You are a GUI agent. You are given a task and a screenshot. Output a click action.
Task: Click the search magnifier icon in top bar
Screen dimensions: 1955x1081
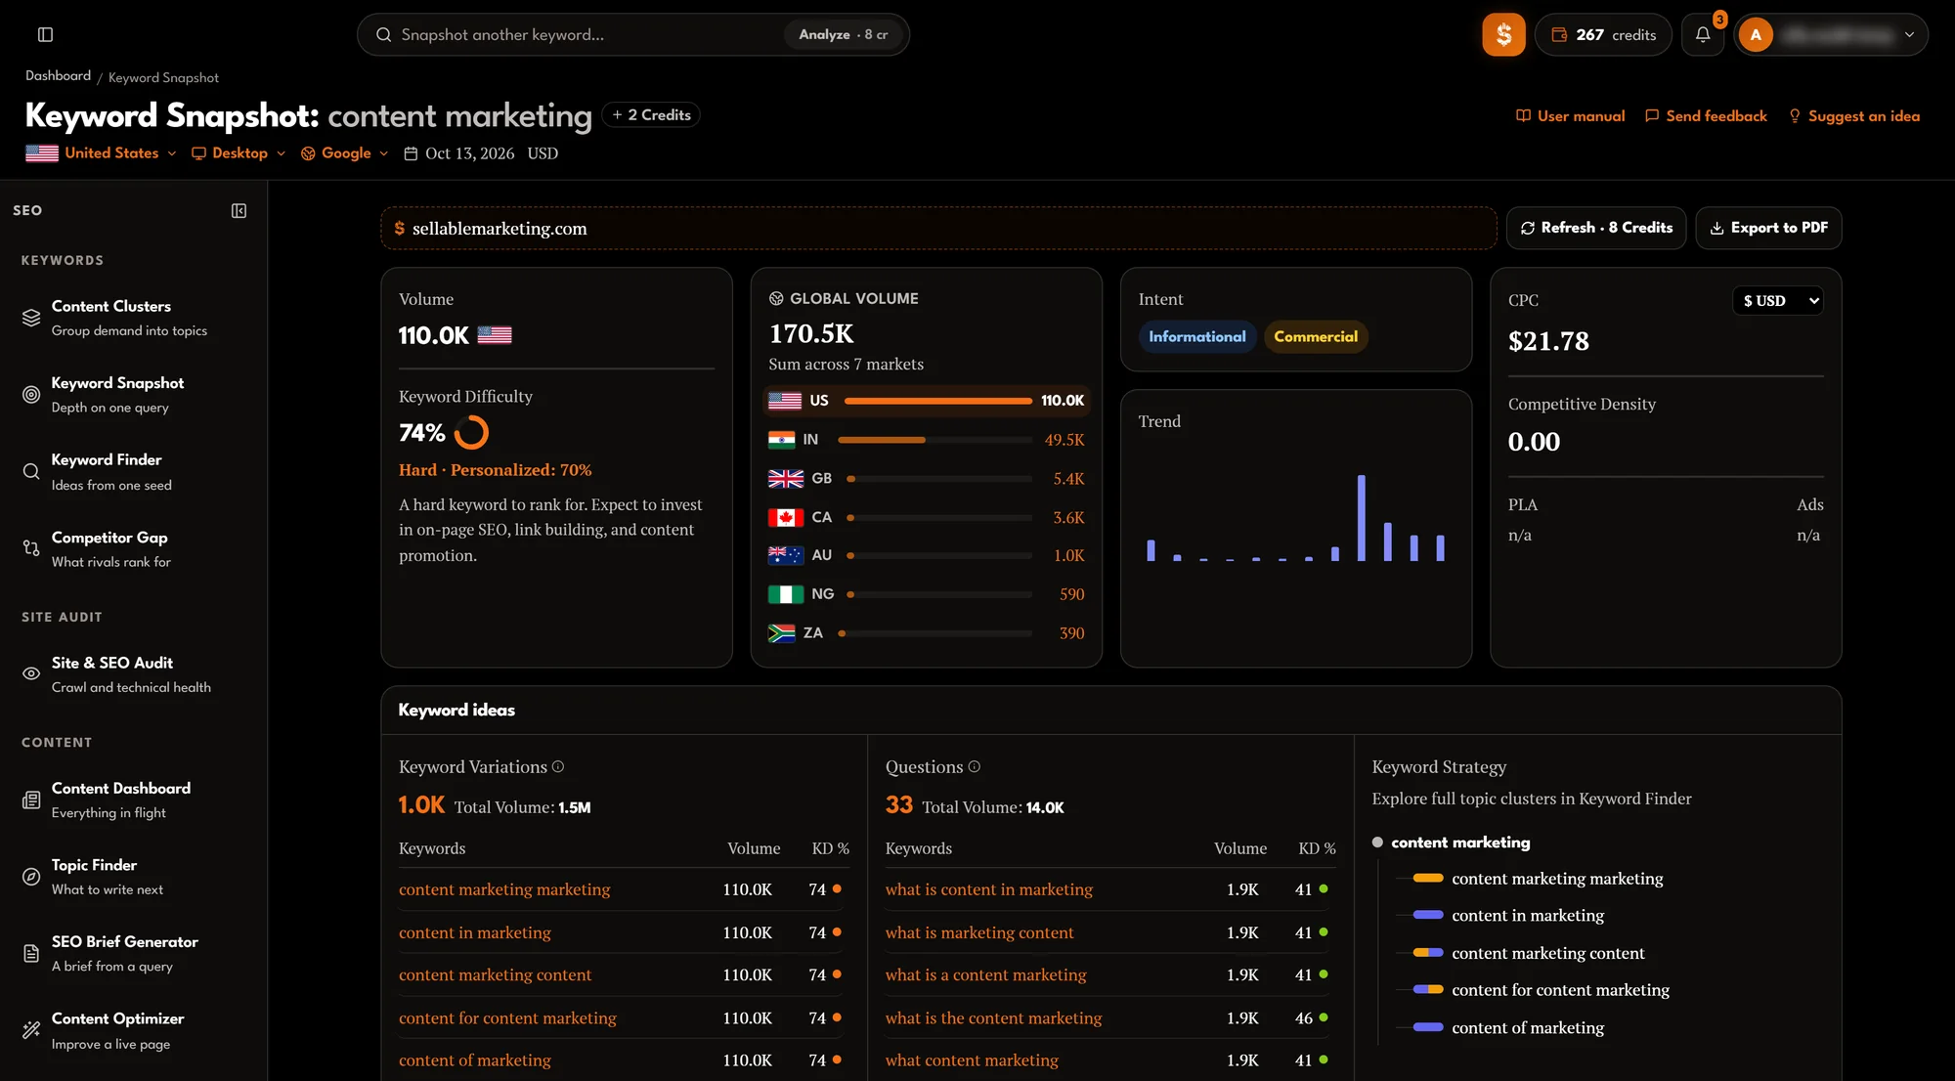(384, 34)
